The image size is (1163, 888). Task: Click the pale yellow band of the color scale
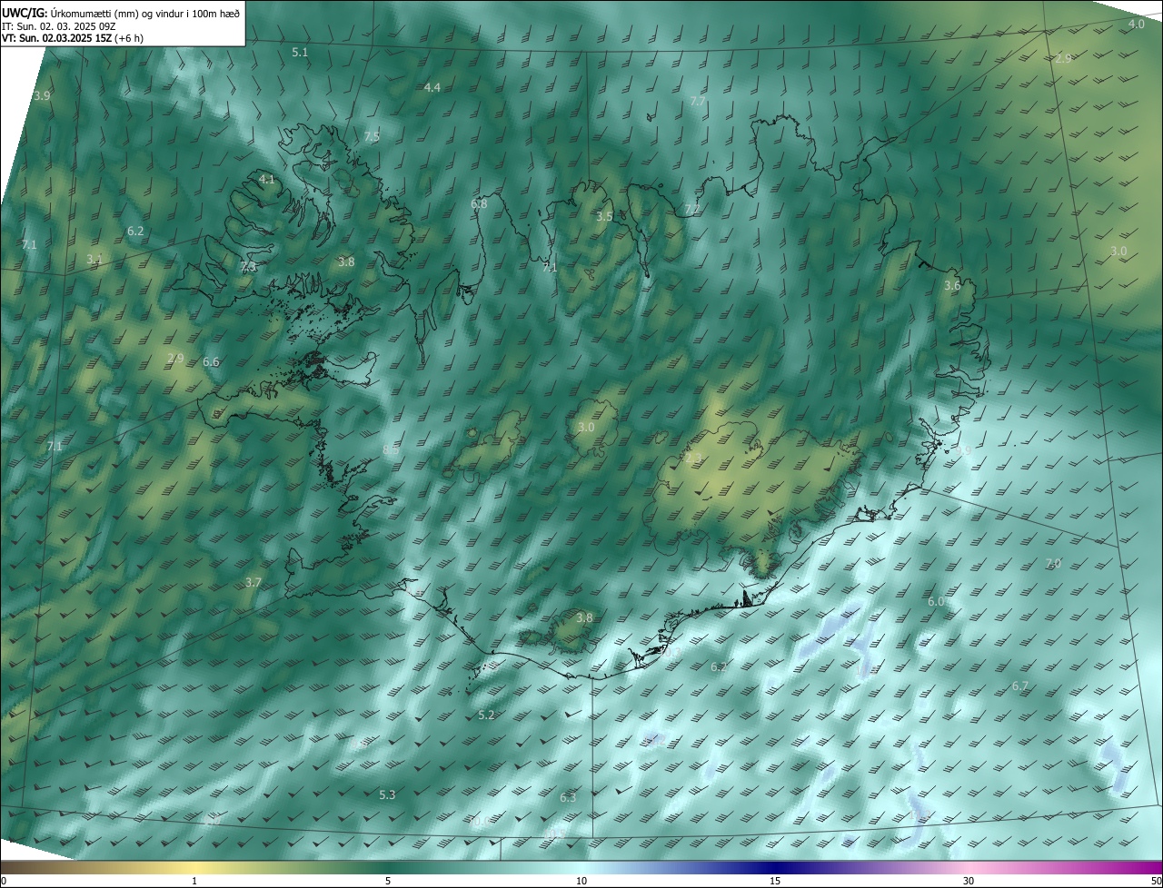tap(194, 867)
